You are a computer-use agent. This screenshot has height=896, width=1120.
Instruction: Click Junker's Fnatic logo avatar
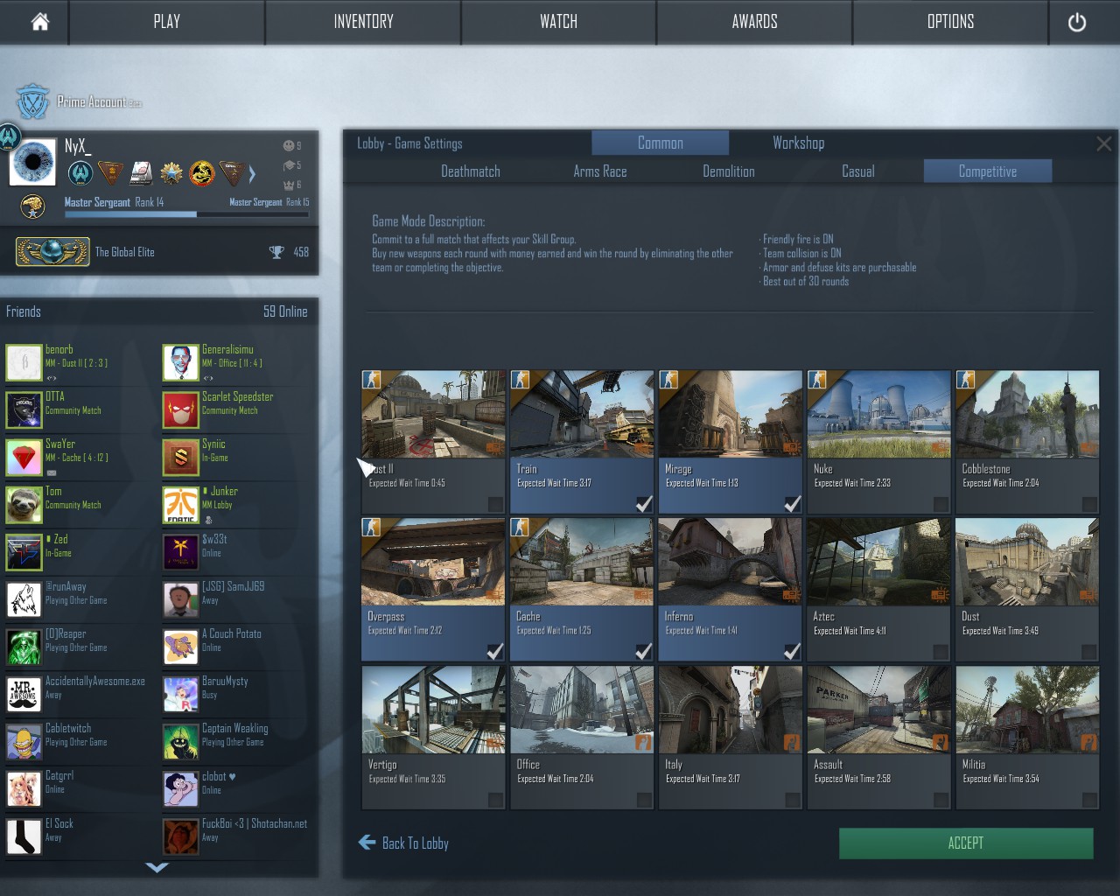coord(180,504)
